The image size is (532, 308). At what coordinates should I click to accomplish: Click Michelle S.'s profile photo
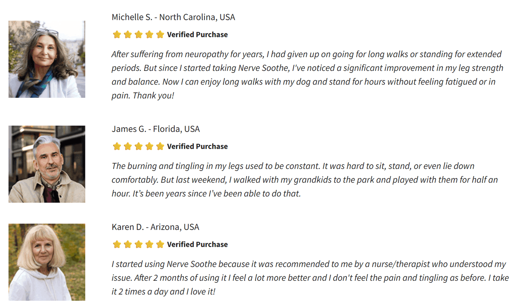point(47,59)
